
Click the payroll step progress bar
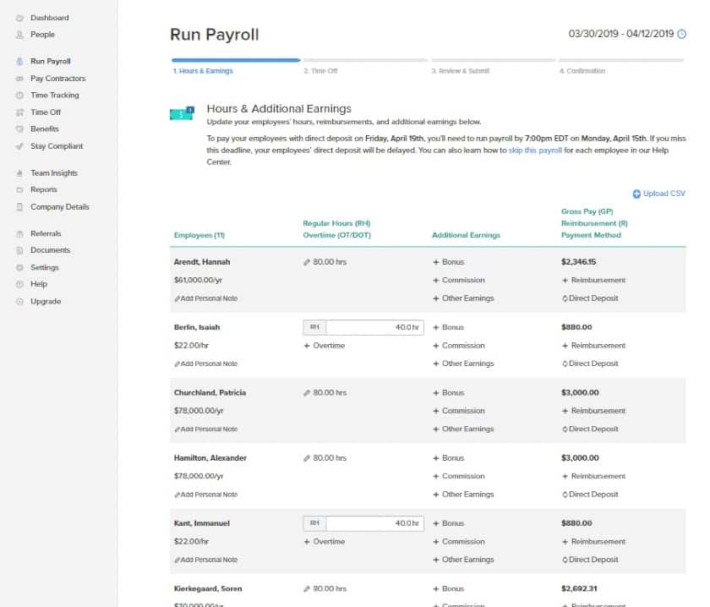click(x=428, y=60)
